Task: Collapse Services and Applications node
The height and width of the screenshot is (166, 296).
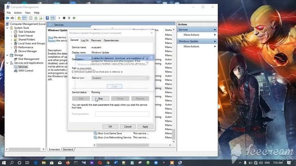Action: tap(7, 63)
